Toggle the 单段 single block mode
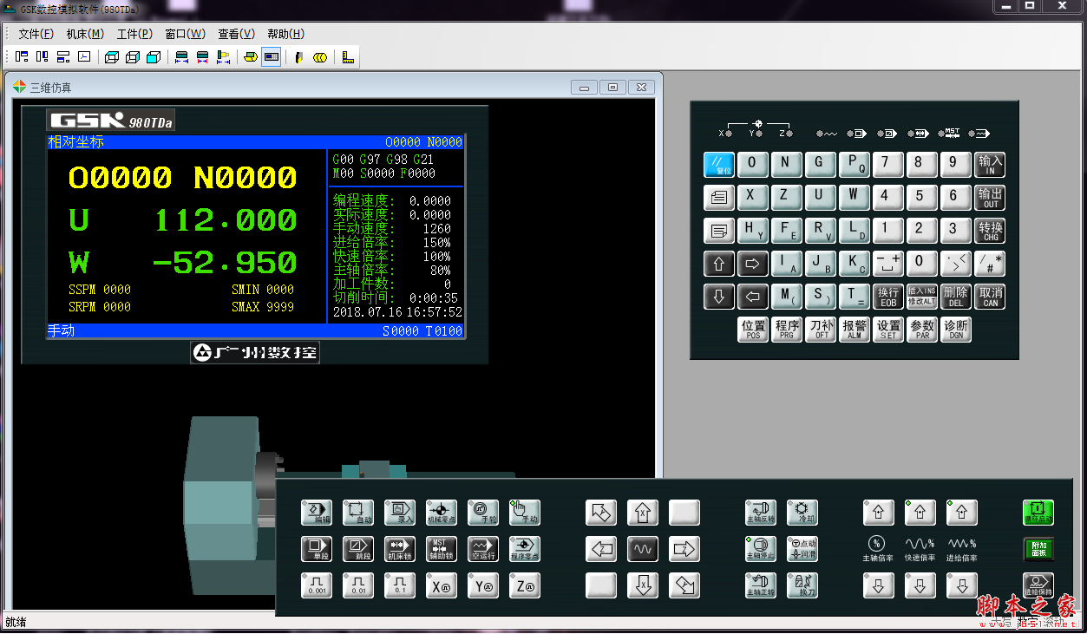This screenshot has height=634, width=1087. 317,549
